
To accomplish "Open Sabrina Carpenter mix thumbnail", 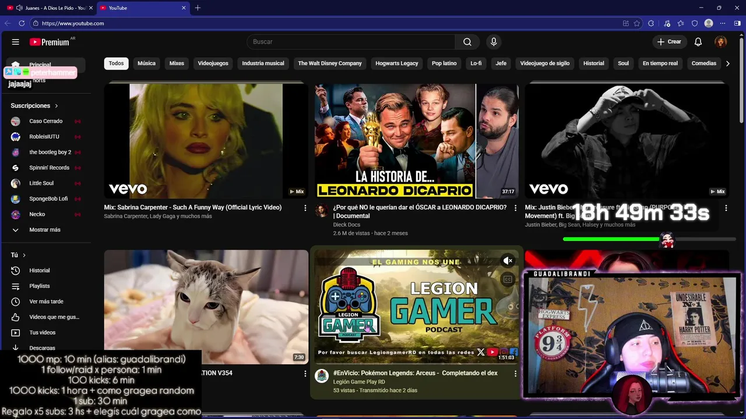I will (206, 141).
